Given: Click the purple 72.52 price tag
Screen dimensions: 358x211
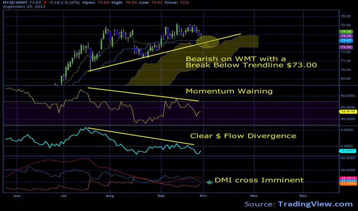Looking at the screenshot, I should pos(346,47).
